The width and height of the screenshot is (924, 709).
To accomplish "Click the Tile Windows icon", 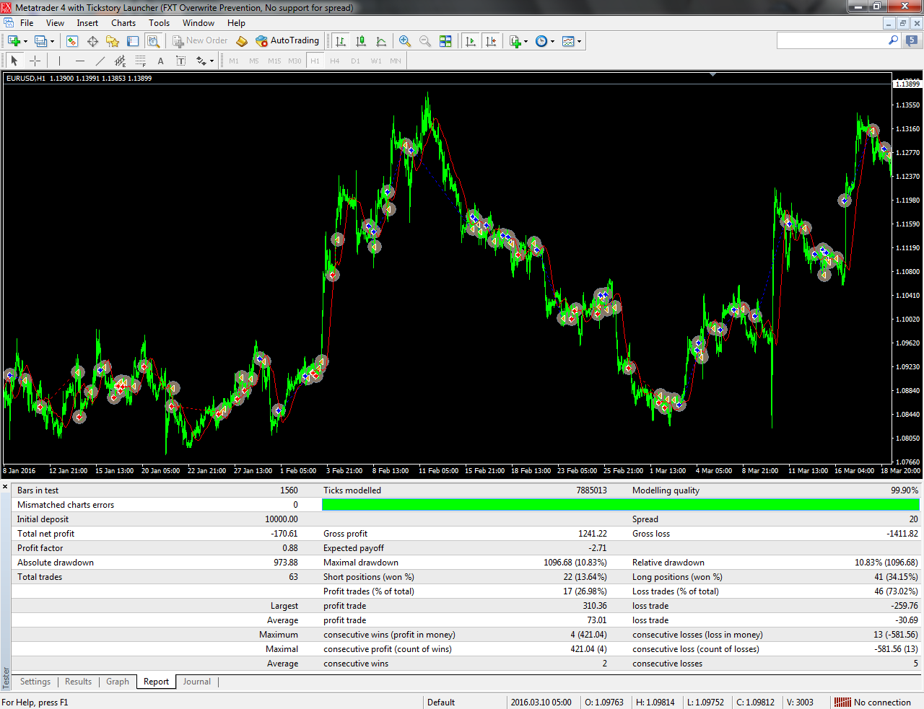I will click(x=445, y=41).
